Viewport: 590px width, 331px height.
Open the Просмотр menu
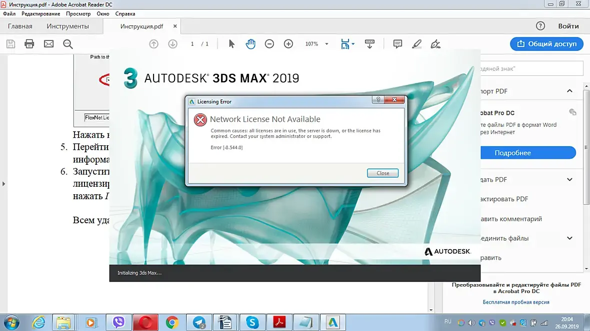click(78, 13)
